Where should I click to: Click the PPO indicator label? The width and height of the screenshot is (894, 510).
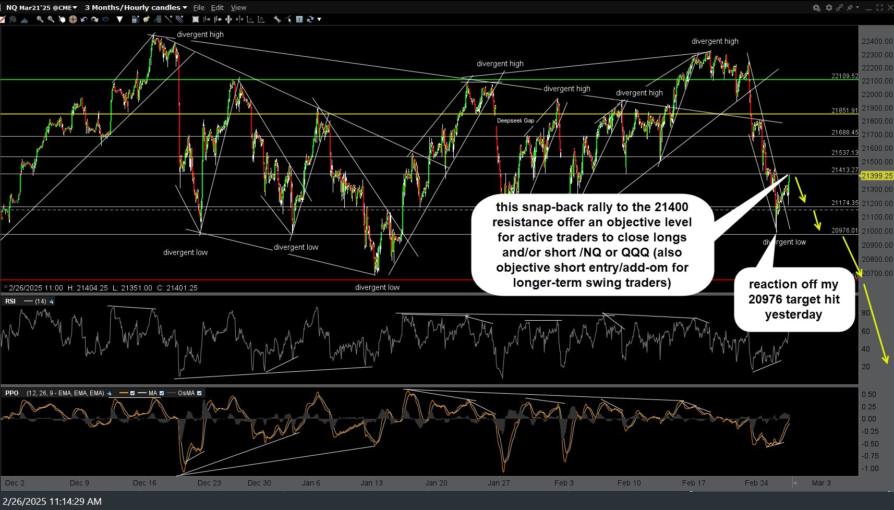point(11,393)
